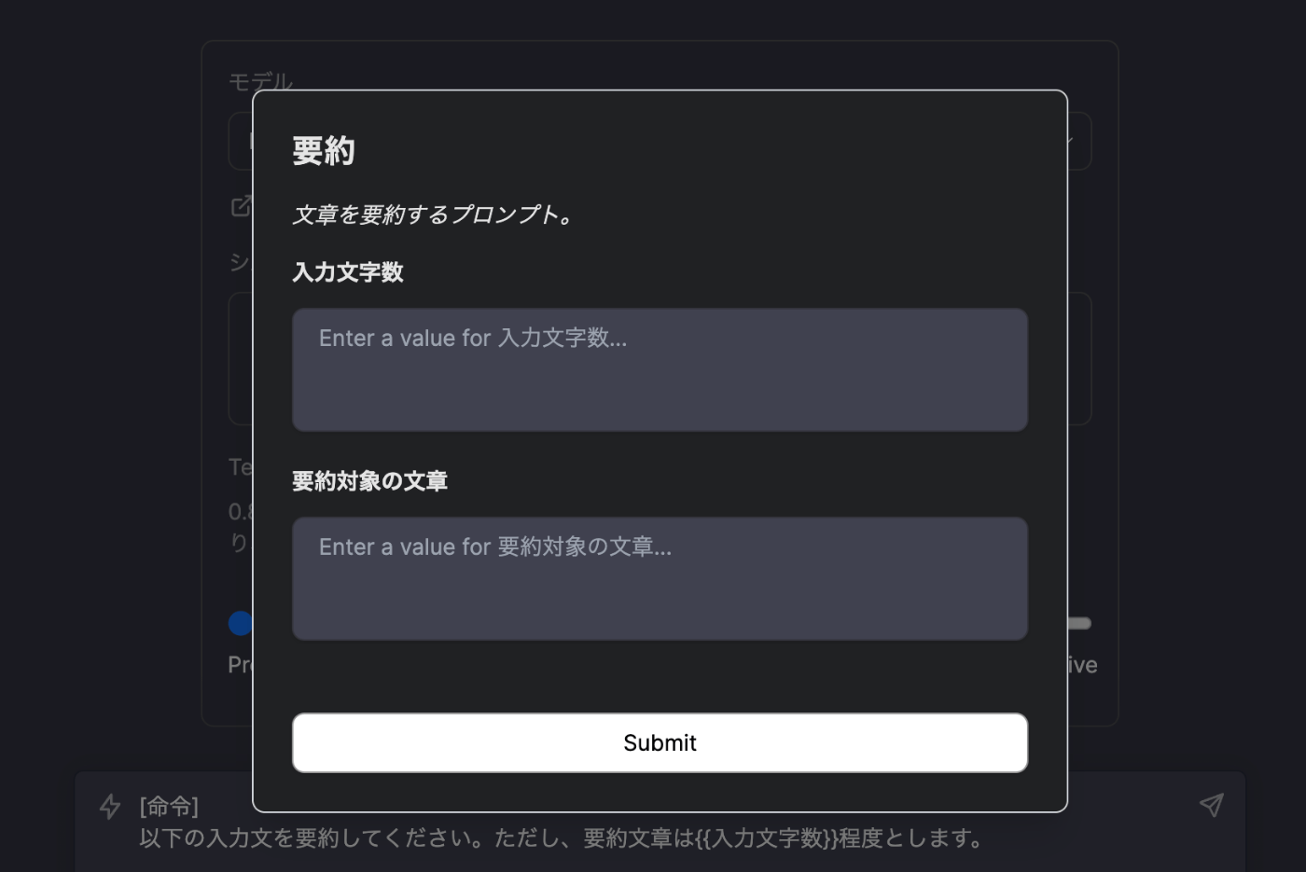Click the 要約対象の文章 field label
Image resolution: width=1306 pixels, height=872 pixels.
[x=369, y=481]
